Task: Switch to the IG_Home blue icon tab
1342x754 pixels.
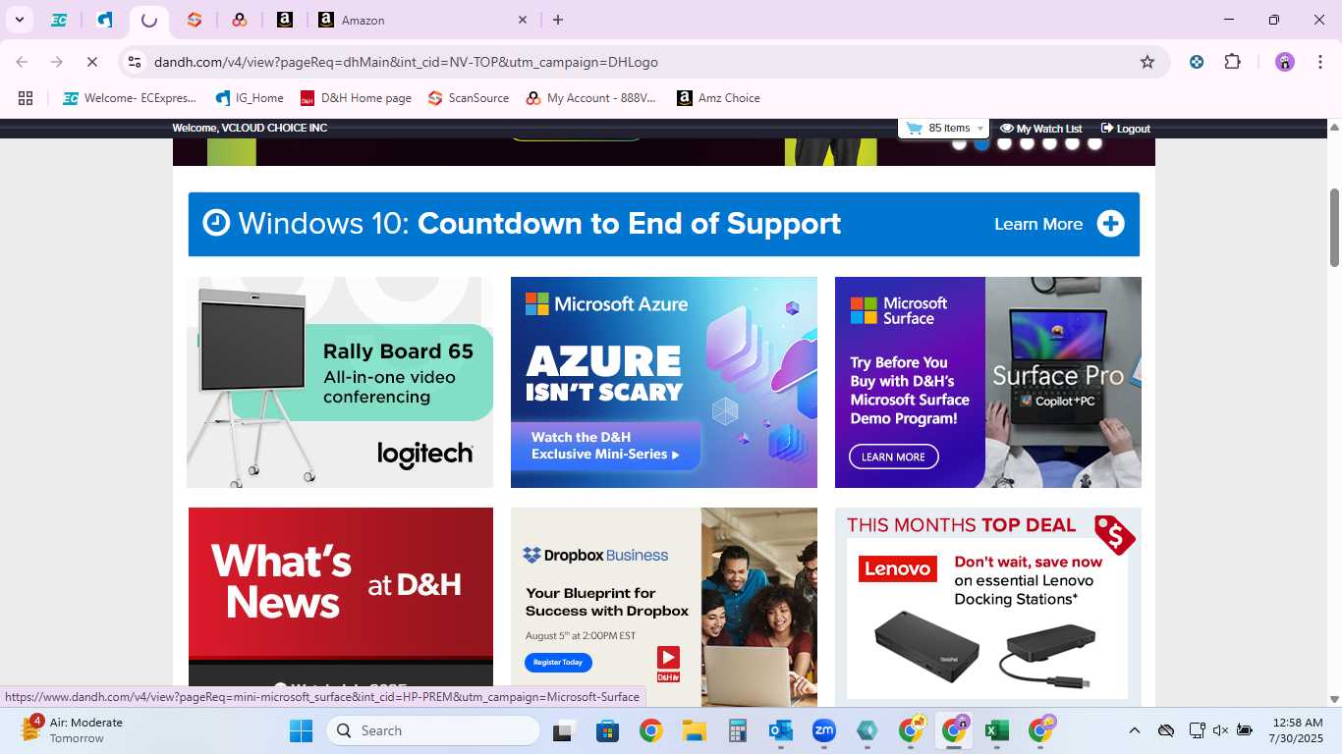Action: pyautogui.click(x=104, y=20)
